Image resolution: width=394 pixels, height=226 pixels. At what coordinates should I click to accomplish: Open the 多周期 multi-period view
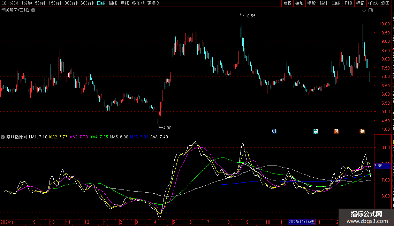[x=138, y=3]
